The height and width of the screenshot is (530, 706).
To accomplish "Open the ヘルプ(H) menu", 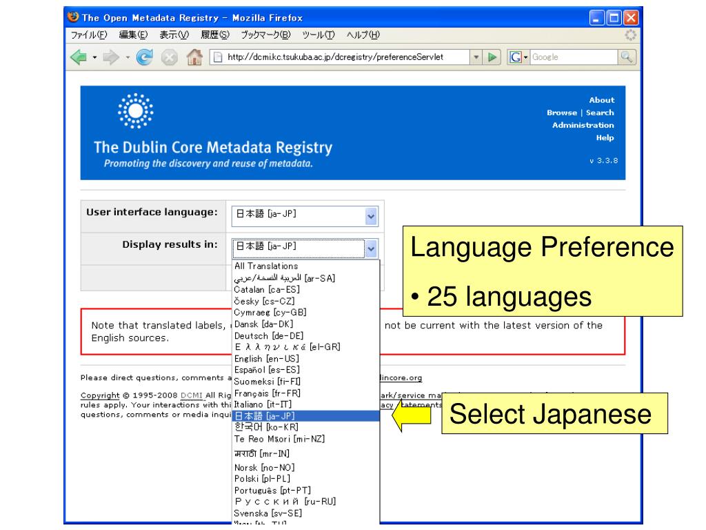I will 363,35.
